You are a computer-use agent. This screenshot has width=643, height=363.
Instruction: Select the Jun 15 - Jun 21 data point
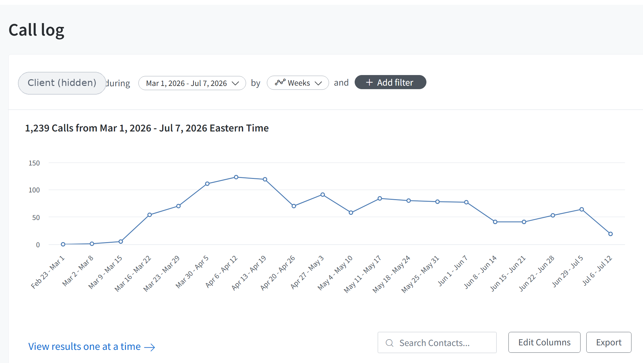524,222
